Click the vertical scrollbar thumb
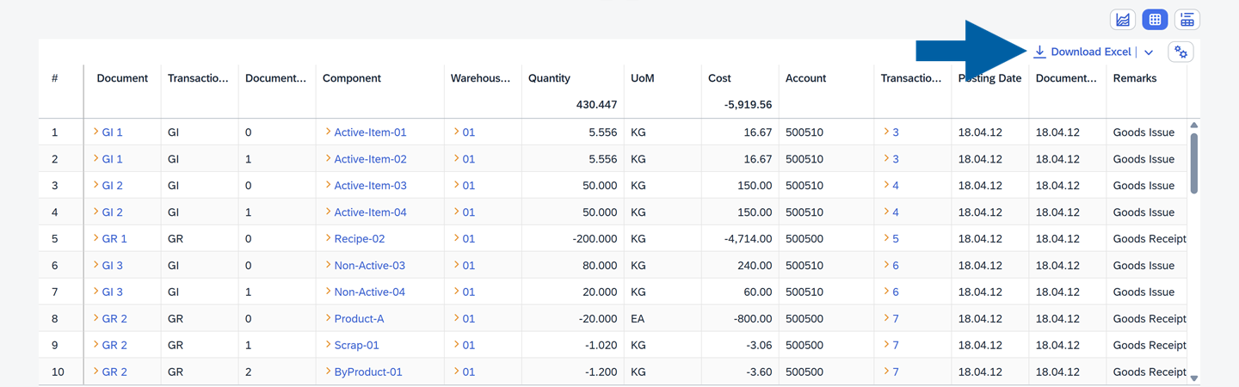 click(1193, 163)
